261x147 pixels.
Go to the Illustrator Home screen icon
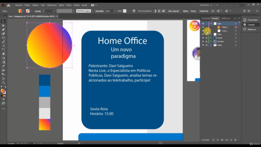click(x=8, y=5)
